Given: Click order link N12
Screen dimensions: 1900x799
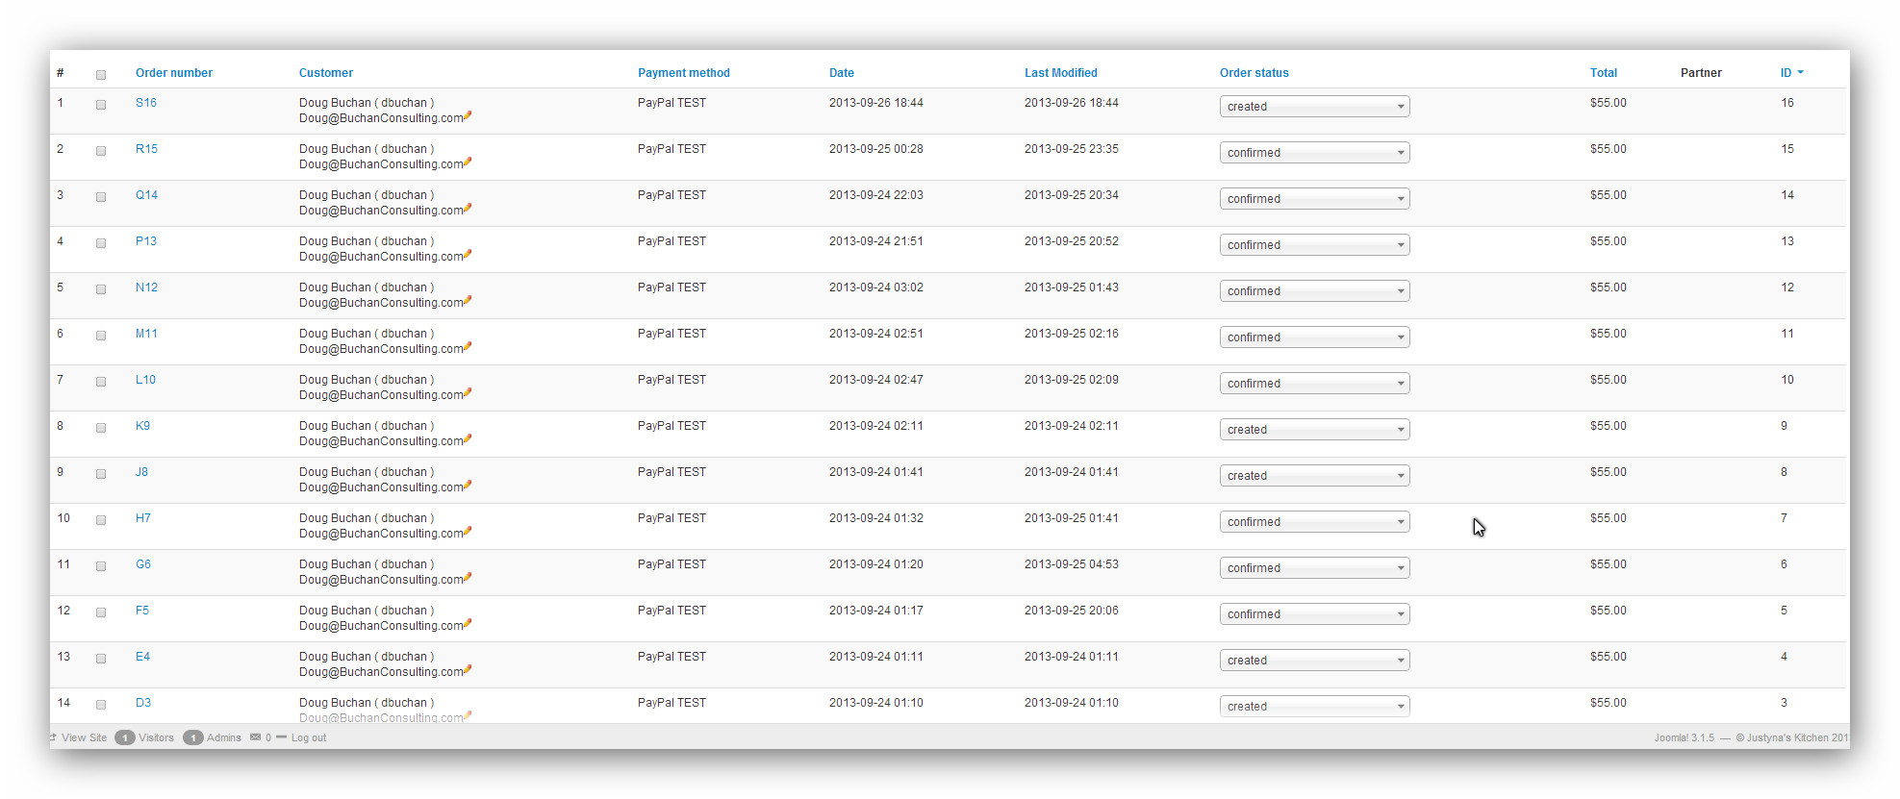Looking at the screenshot, I should [146, 287].
